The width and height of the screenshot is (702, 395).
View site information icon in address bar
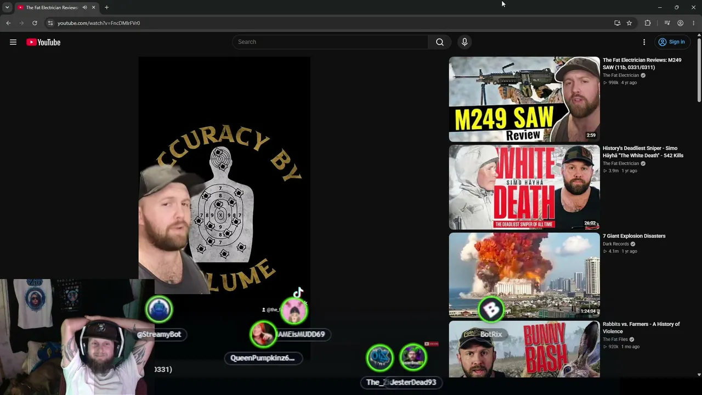[50, 23]
